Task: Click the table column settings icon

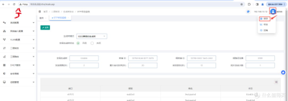Action: click(x=276, y=82)
